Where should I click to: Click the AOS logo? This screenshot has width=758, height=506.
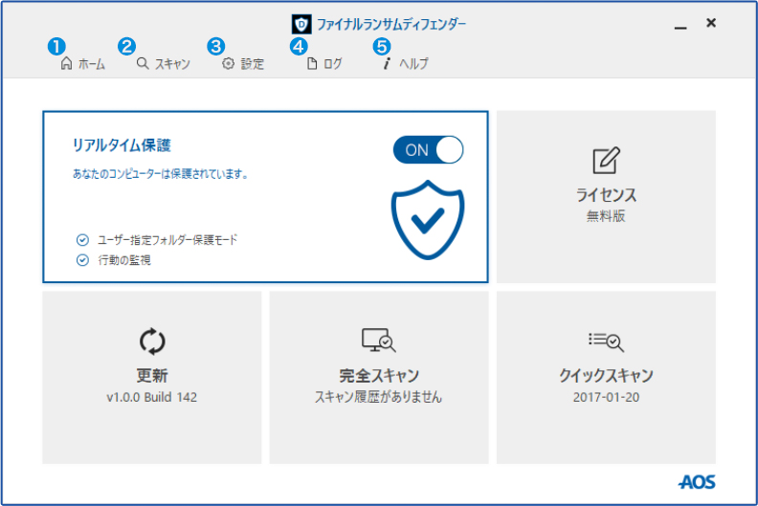[x=697, y=482]
